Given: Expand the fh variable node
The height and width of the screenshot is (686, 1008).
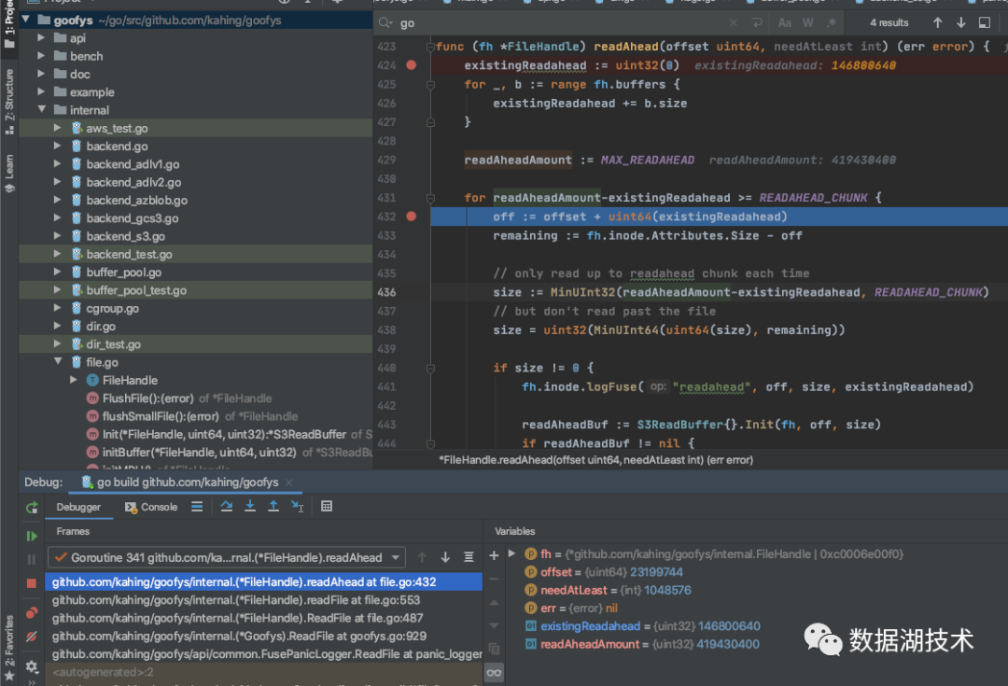Looking at the screenshot, I should coord(511,554).
